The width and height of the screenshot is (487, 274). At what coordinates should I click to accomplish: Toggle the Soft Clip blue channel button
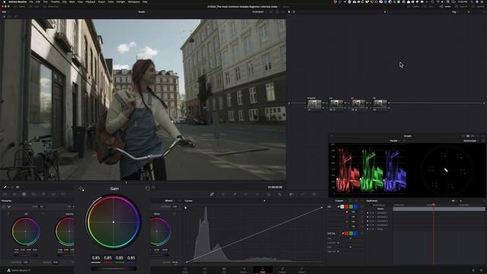pyautogui.click(x=355, y=234)
